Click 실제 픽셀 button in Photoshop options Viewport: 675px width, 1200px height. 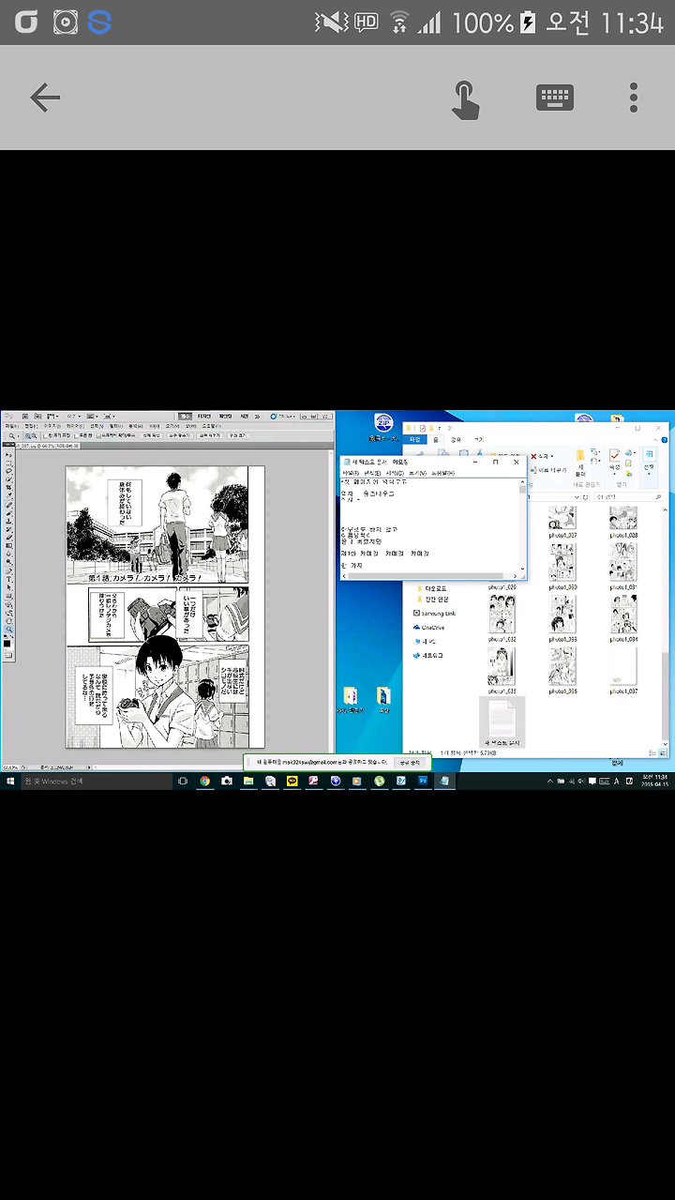[152, 435]
